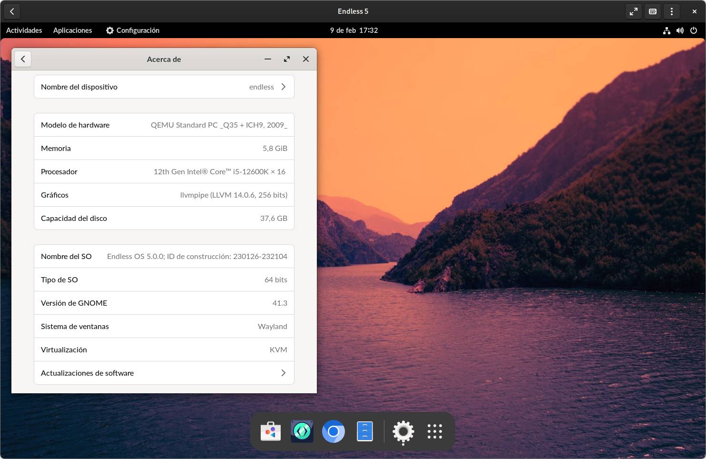This screenshot has height=459, width=706.
Task: Select the Procesador row label
Action: click(x=59, y=171)
